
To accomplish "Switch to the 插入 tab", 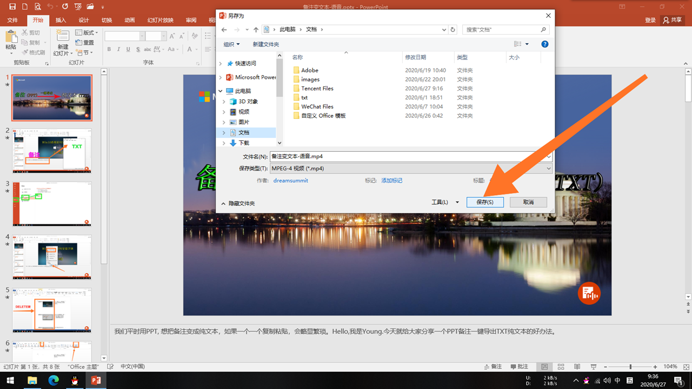I will (61, 20).
